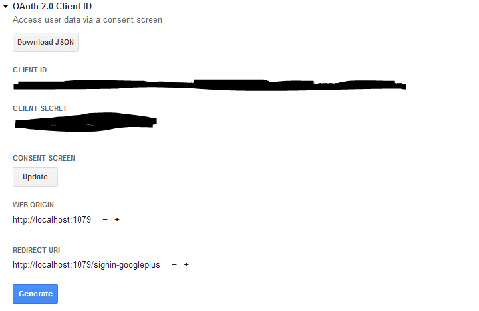
Task: Click the blue Generate button
Action: pyautogui.click(x=35, y=294)
